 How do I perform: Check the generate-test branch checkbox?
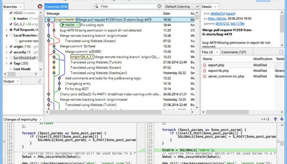[x=16, y=41]
